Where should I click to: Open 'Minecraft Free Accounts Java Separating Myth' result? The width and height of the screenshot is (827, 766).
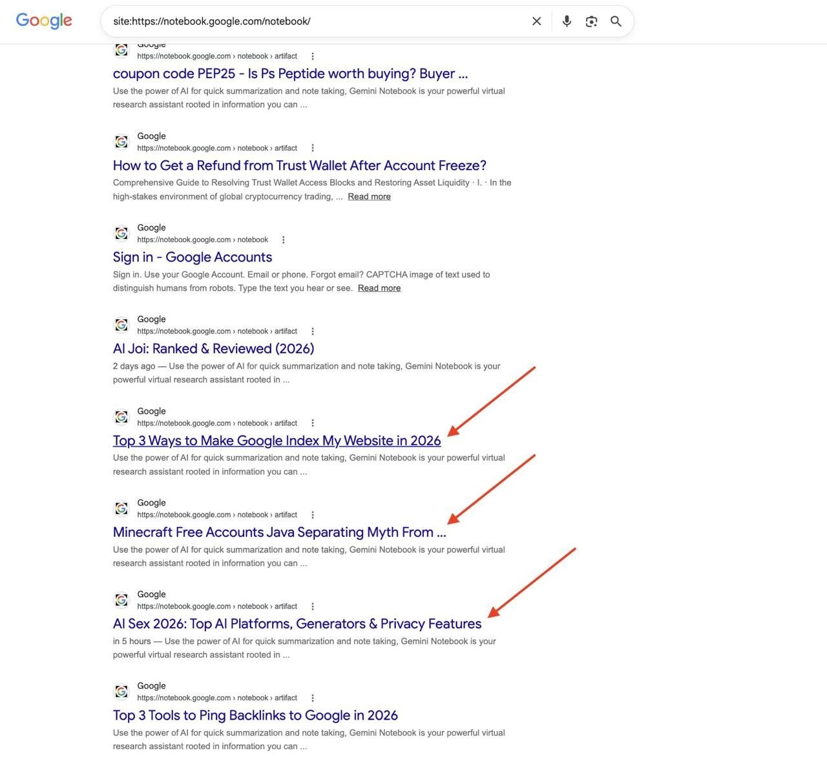[280, 532]
